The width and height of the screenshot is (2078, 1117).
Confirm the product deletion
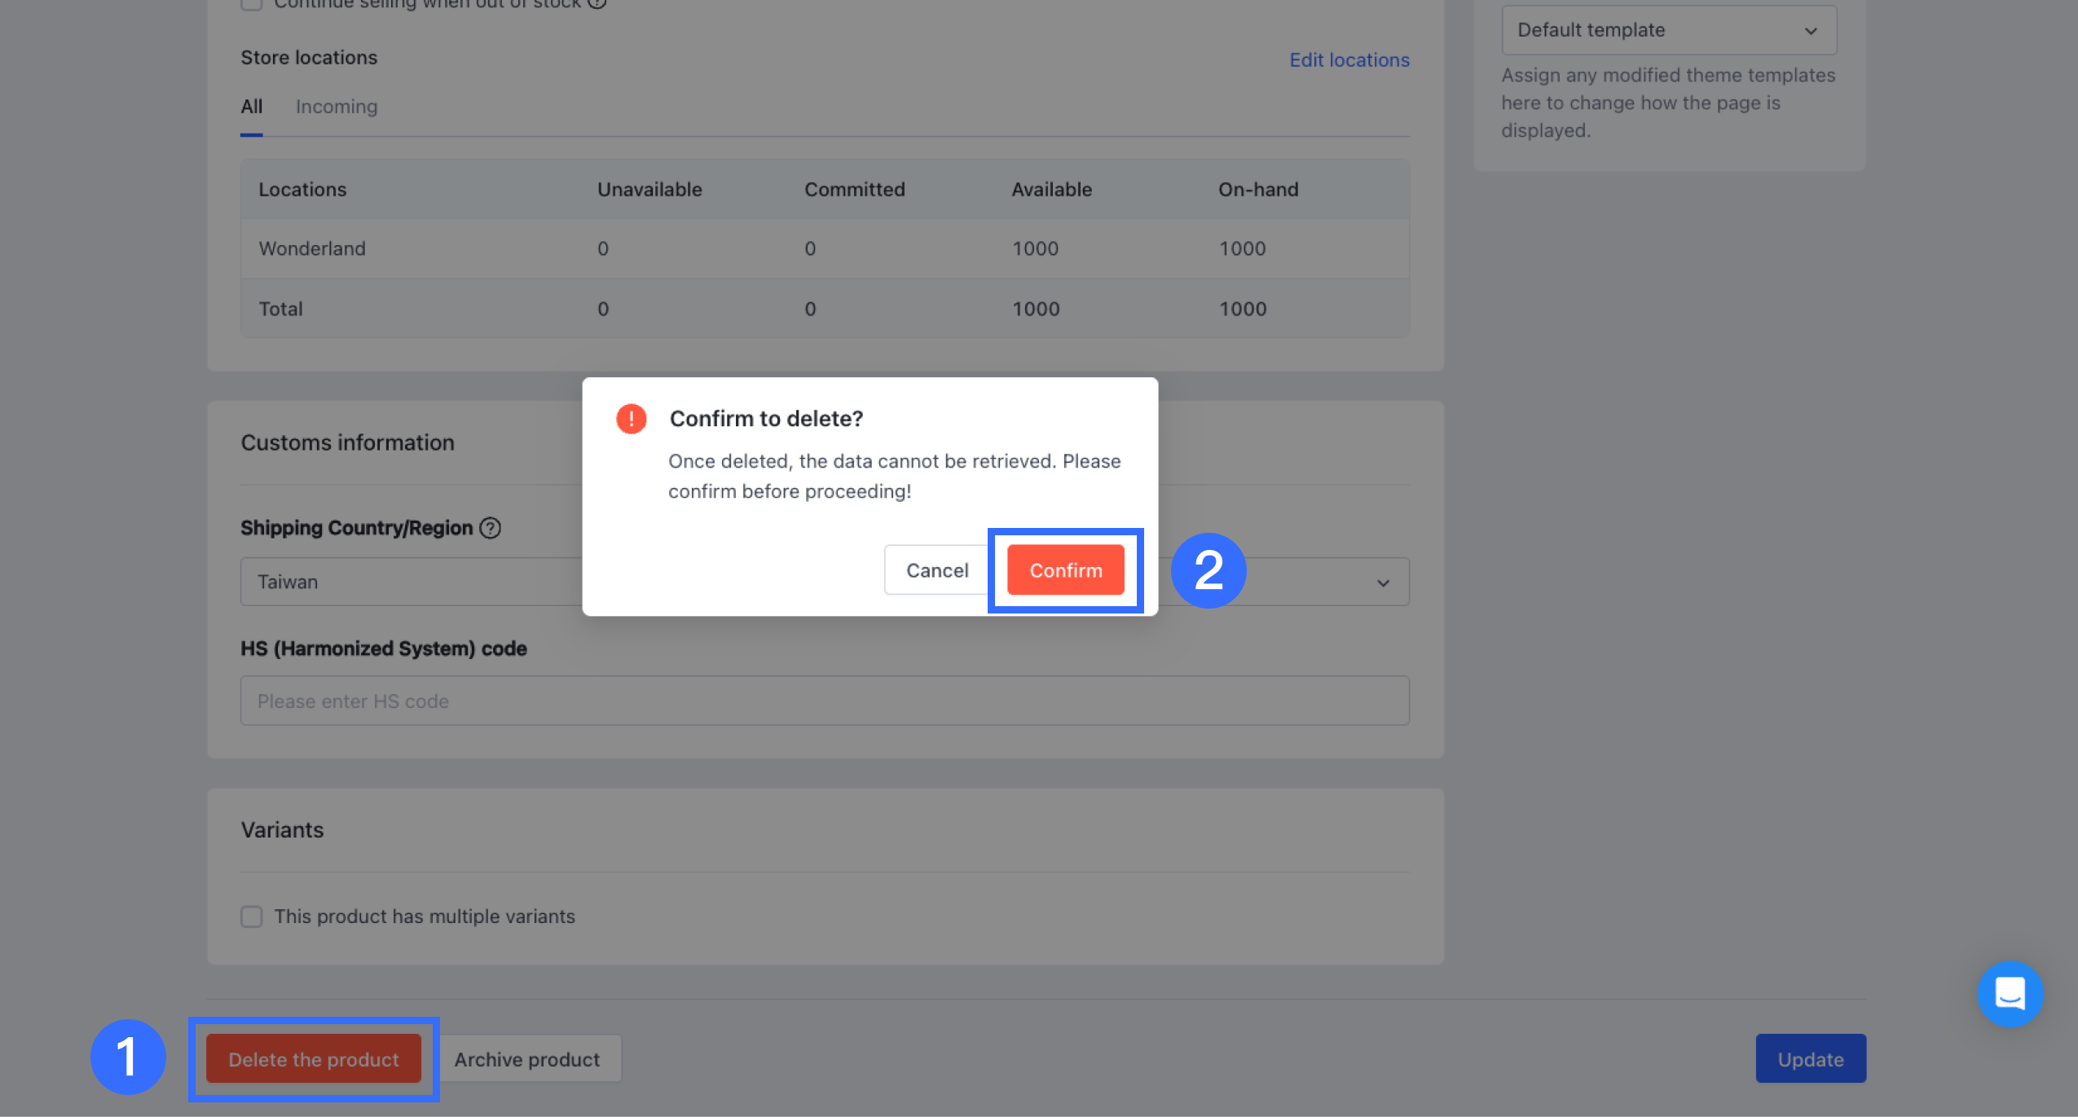[x=1065, y=570]
